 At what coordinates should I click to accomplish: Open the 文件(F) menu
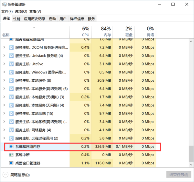coord(7,12)
